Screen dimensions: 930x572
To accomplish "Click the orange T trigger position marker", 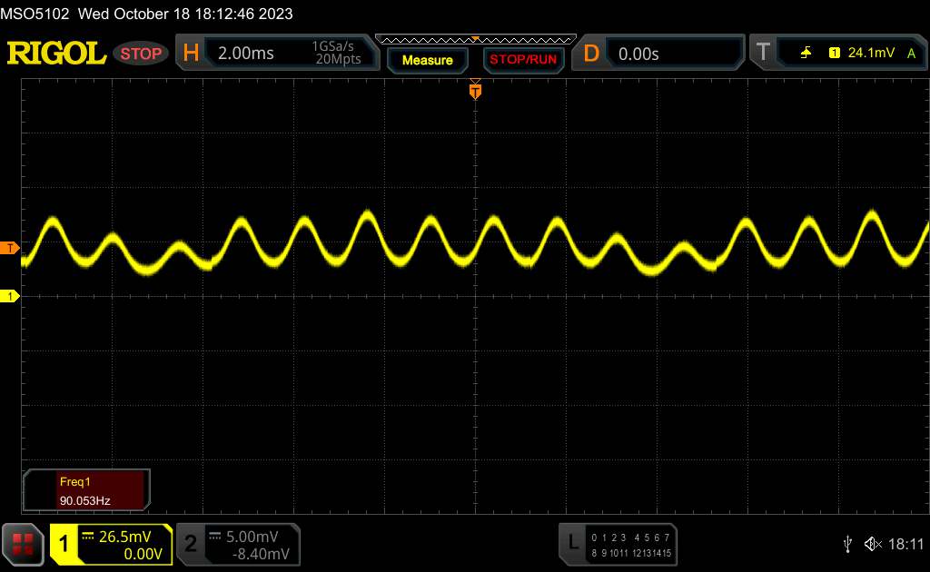I will pos(475,91).
